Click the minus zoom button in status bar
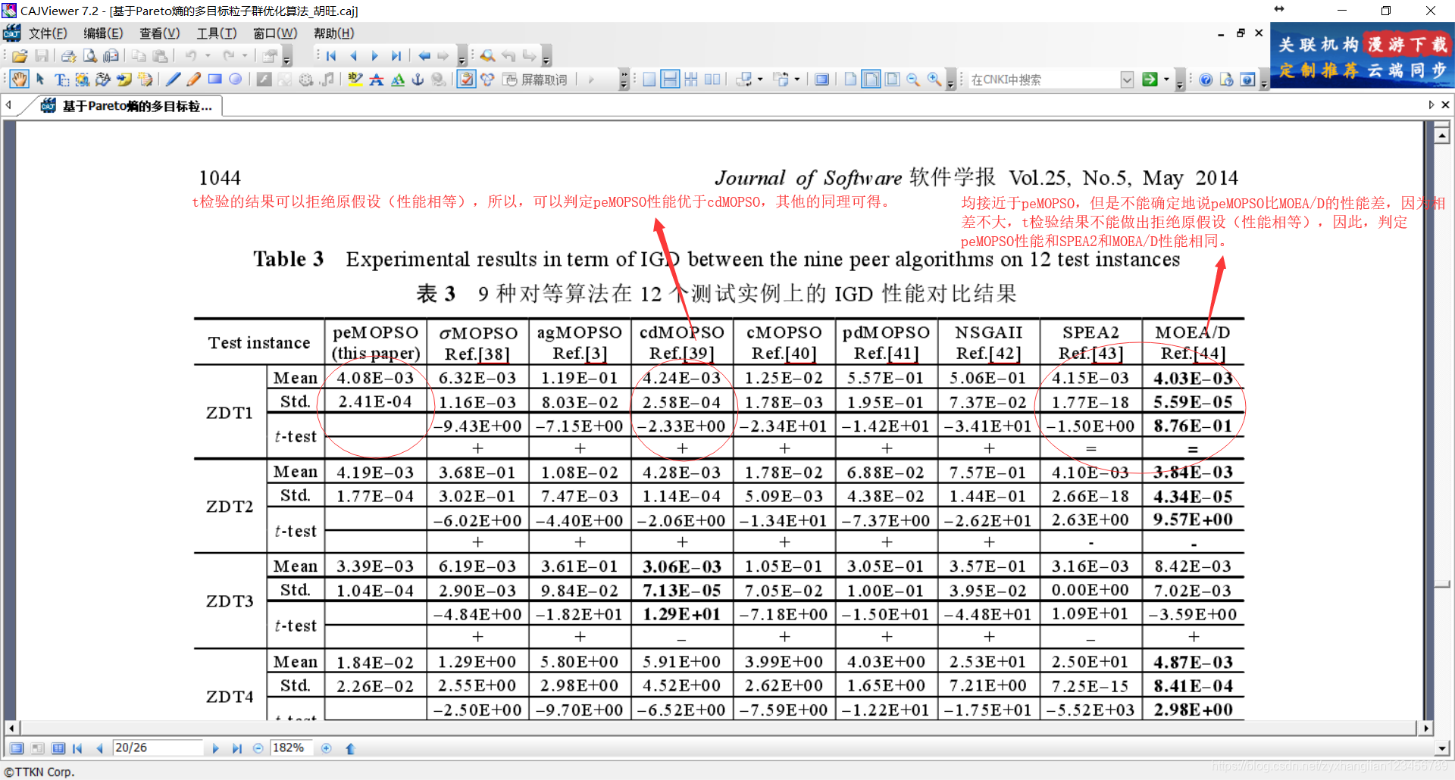 point(258,748)
